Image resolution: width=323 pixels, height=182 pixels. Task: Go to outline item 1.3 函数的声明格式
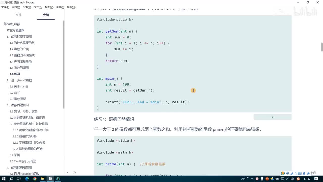22,55
